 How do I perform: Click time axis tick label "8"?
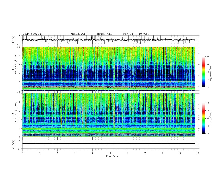point(163,153)
